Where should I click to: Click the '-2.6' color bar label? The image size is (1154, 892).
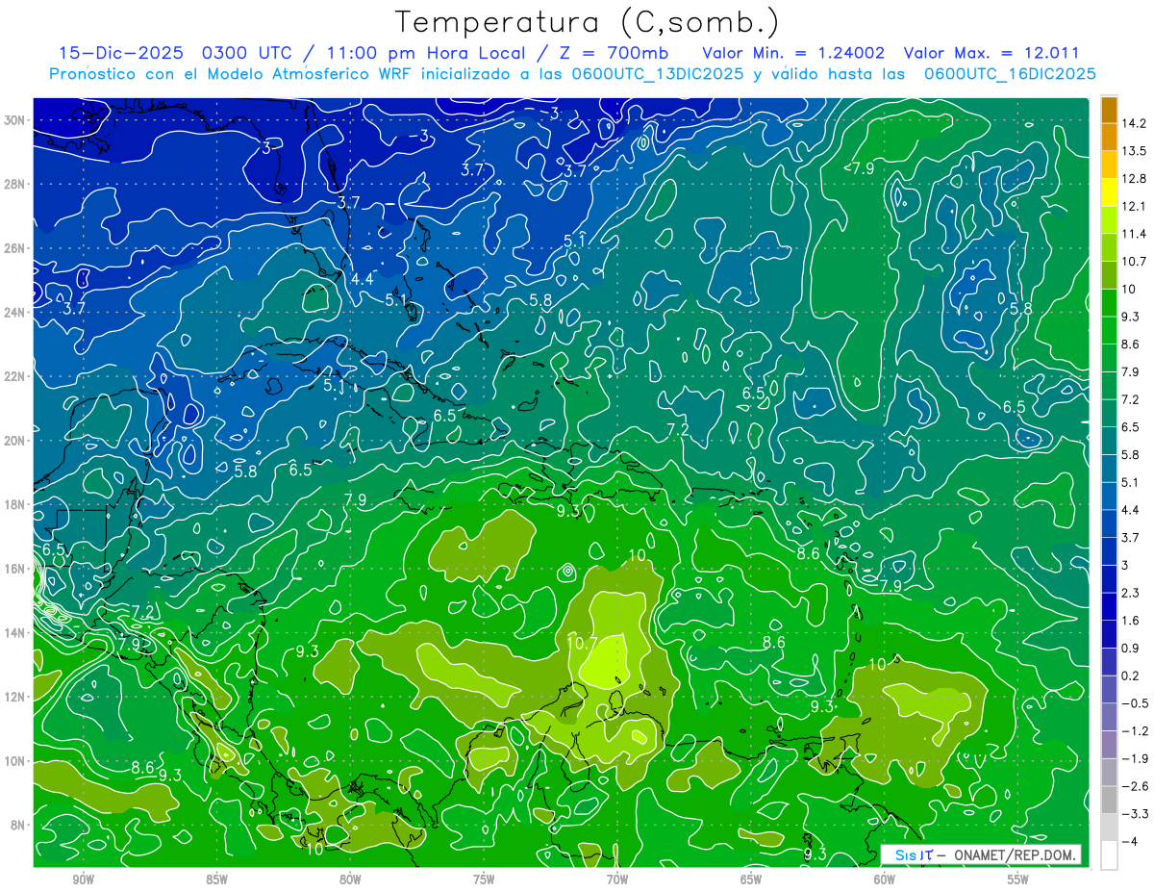click(x=1134, y=786)
